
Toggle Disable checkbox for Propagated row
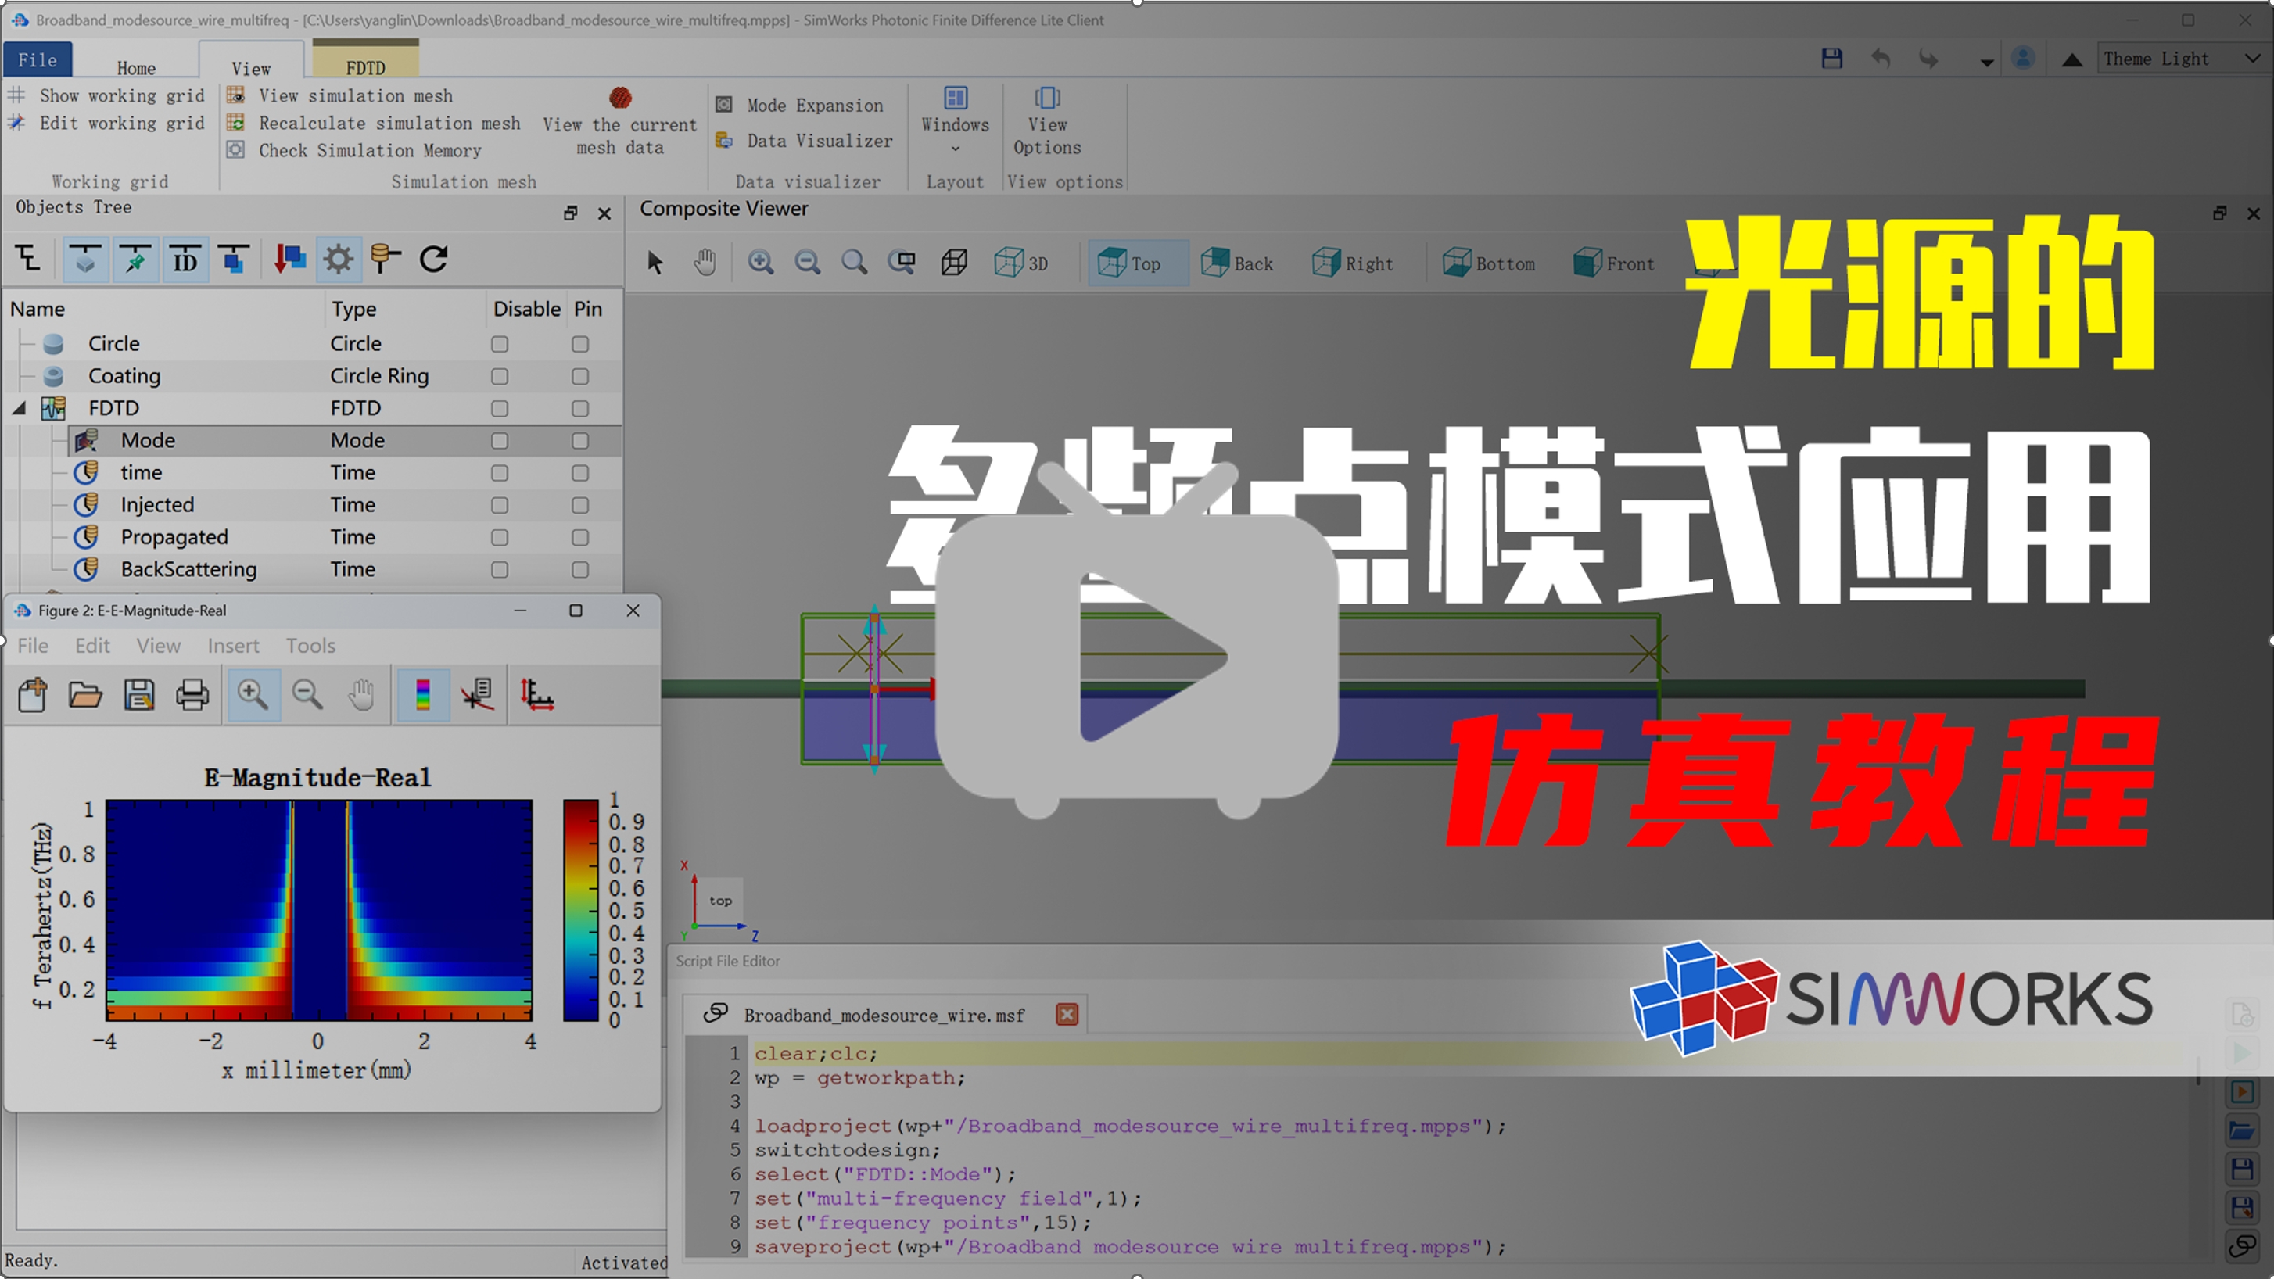[500, 538]
